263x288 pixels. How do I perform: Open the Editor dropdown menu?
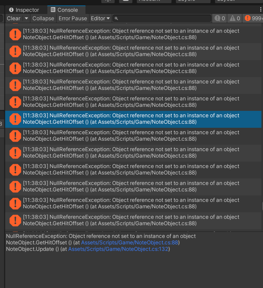tap(100, 18)
